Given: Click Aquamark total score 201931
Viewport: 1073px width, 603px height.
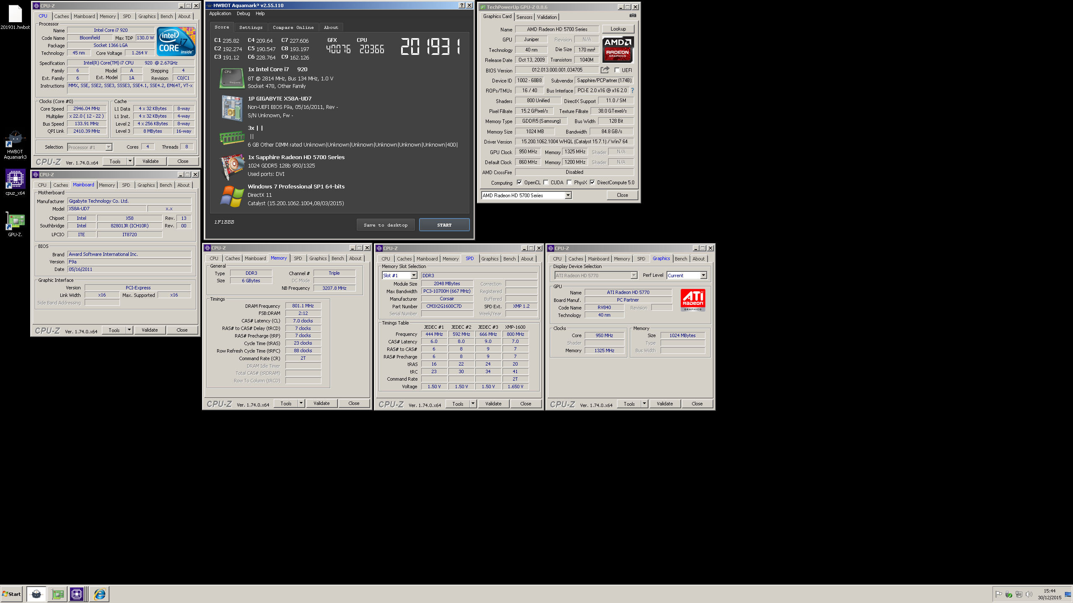Looking at the screenshot, I should [x=430, y=47].
